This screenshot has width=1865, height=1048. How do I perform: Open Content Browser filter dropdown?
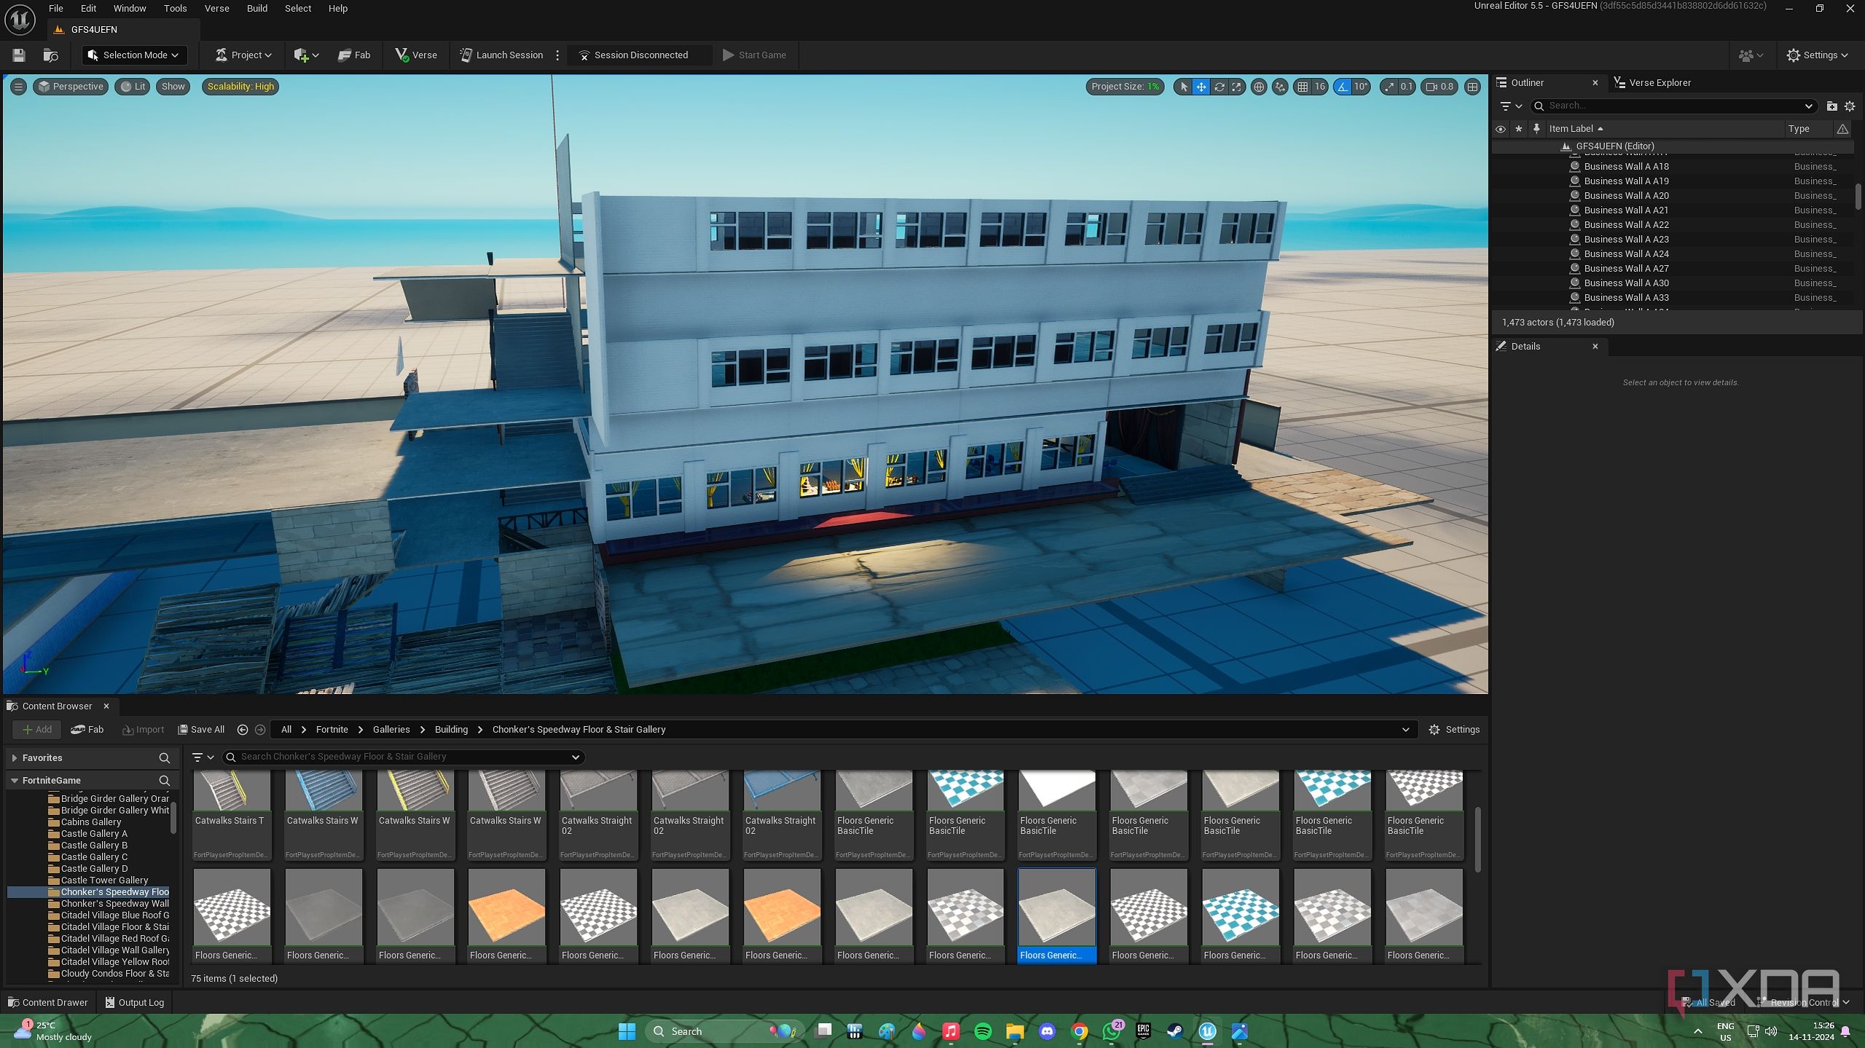203,757
